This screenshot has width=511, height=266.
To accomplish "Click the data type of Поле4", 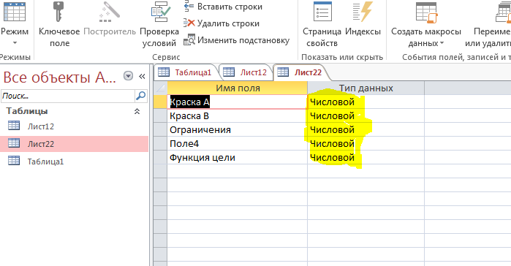I will [366, 143].
